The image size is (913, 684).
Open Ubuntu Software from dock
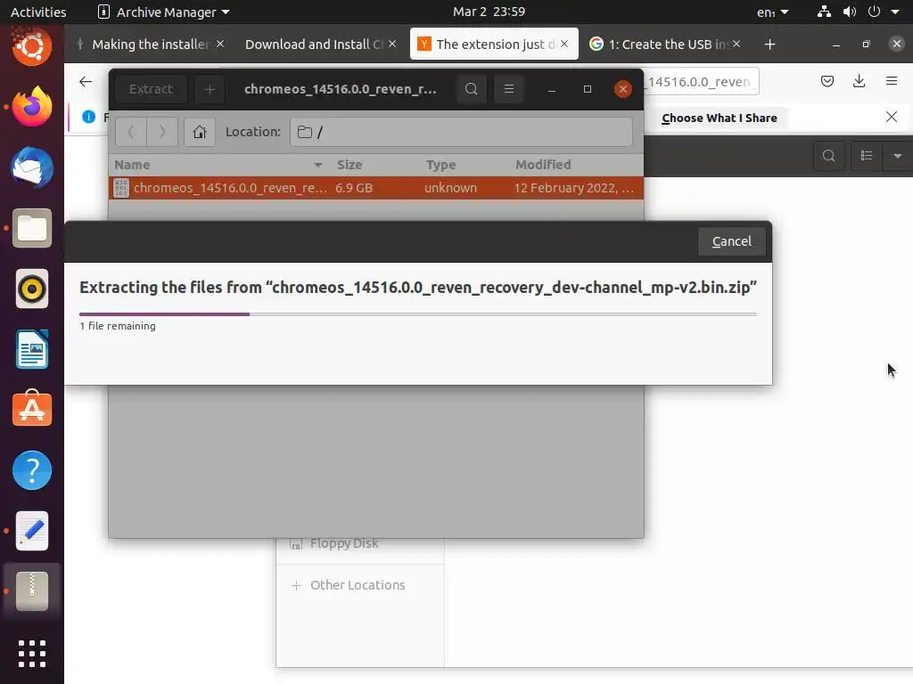(x=32, y=410)
